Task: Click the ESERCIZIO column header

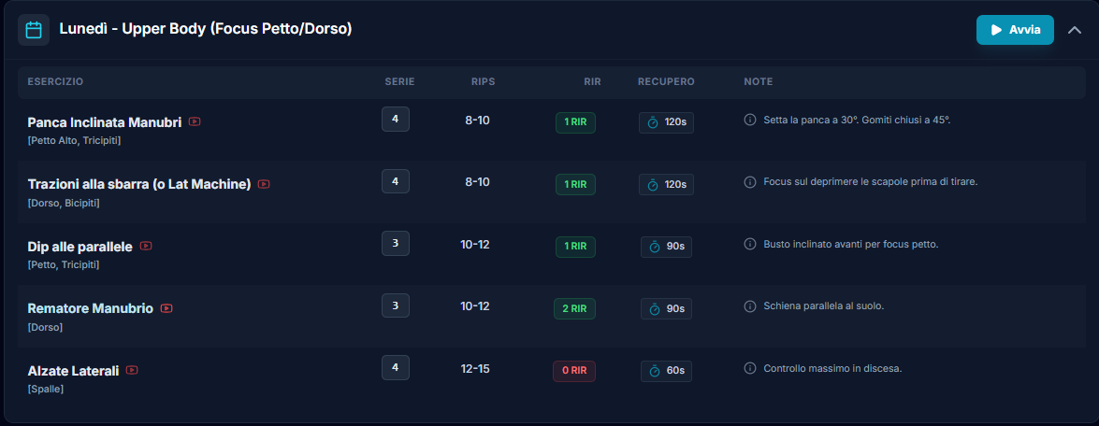Action: click(55, 82)
